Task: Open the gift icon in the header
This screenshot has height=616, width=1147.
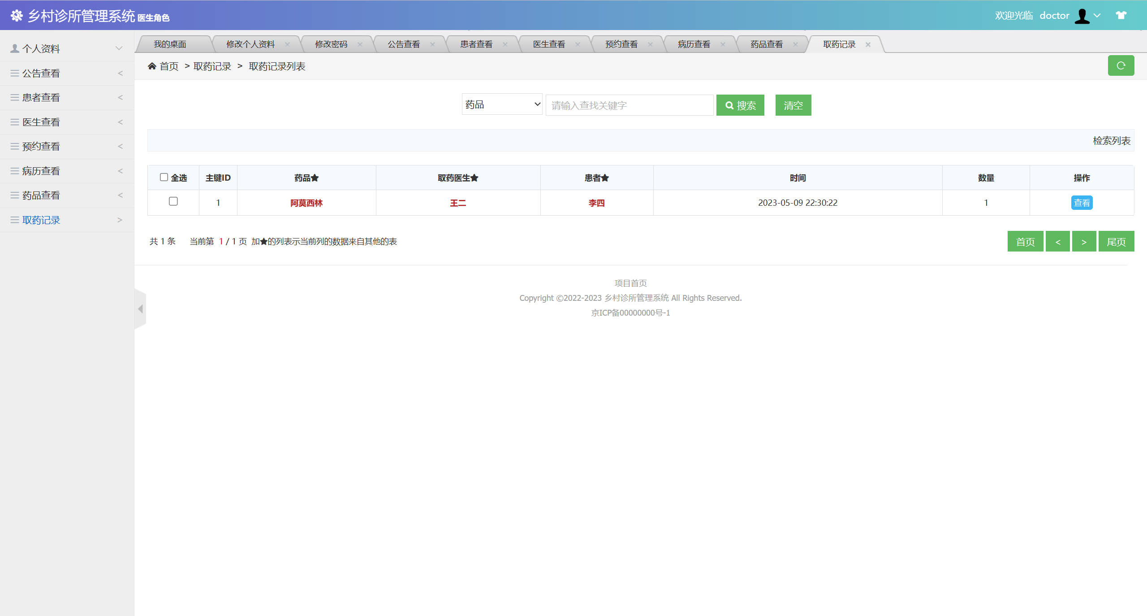Action: pos(1121,15)
